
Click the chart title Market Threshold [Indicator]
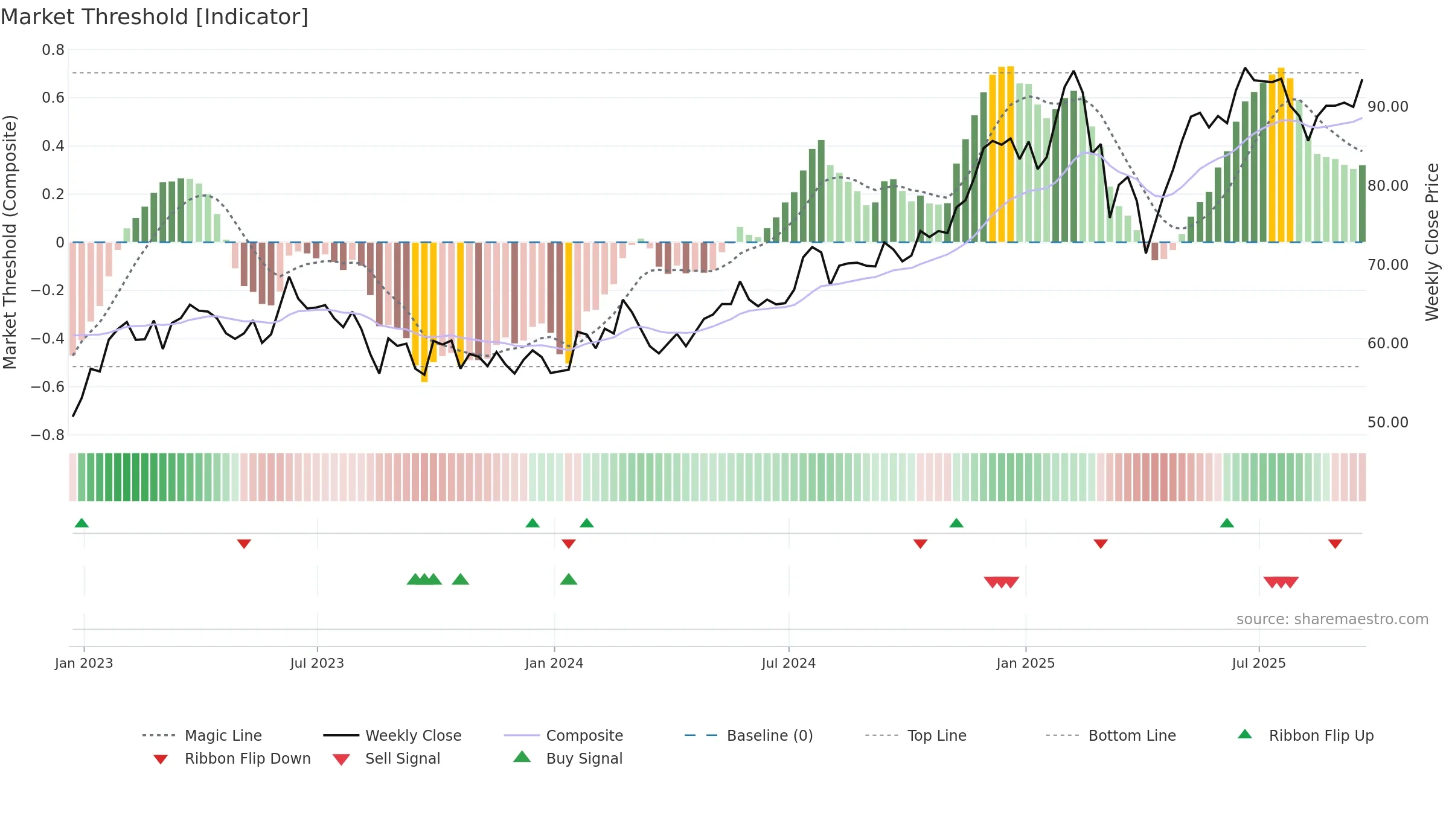coord(155,17)
